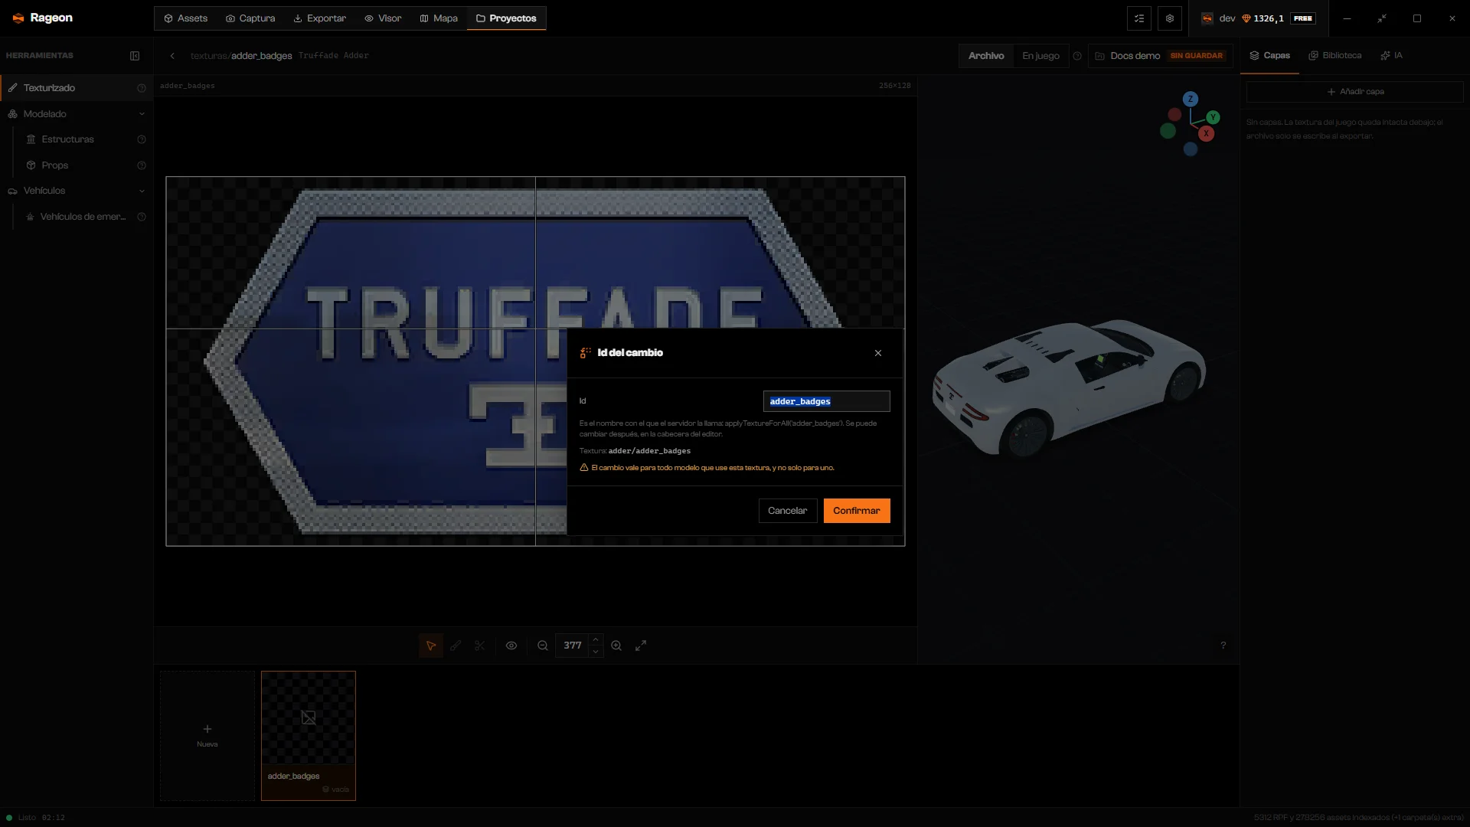Image resolution: width=1470 pixels, height=827 pixels.
Task: Toggle the eye visibility preview
Action: tap(511, 646)
